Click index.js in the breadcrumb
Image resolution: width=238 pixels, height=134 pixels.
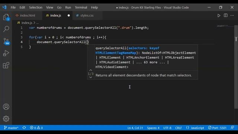[x=27, y=23]
